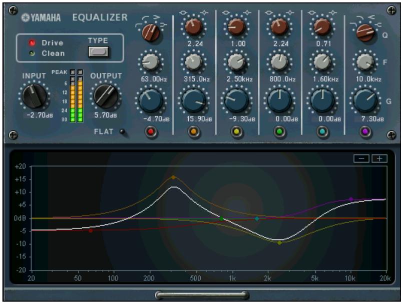The height and width of the screenshot is (302, 401).
Task: Click the 2.50kHz frequency value
Action: tap(239, 79)
